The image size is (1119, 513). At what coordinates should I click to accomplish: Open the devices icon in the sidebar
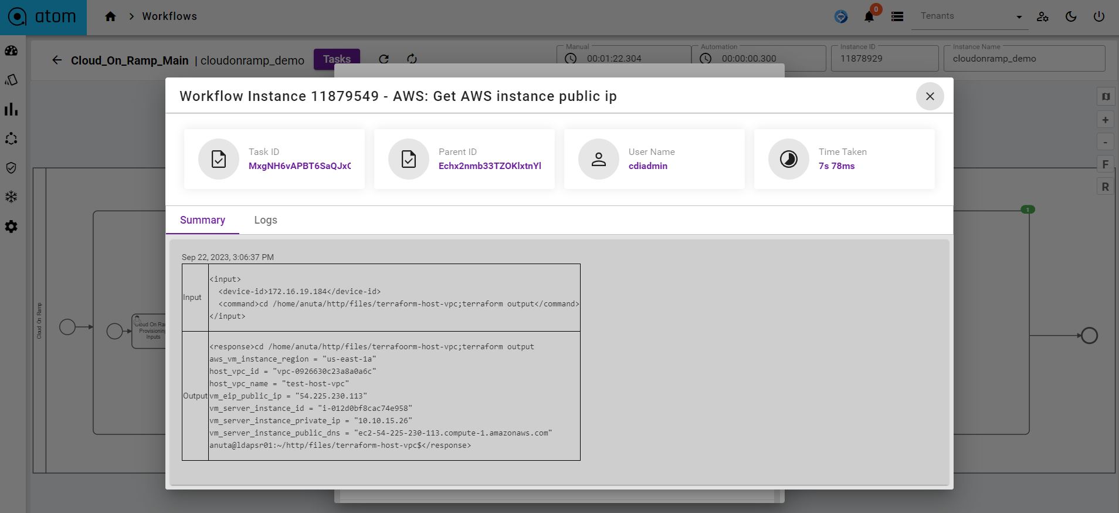coord(11,80)
